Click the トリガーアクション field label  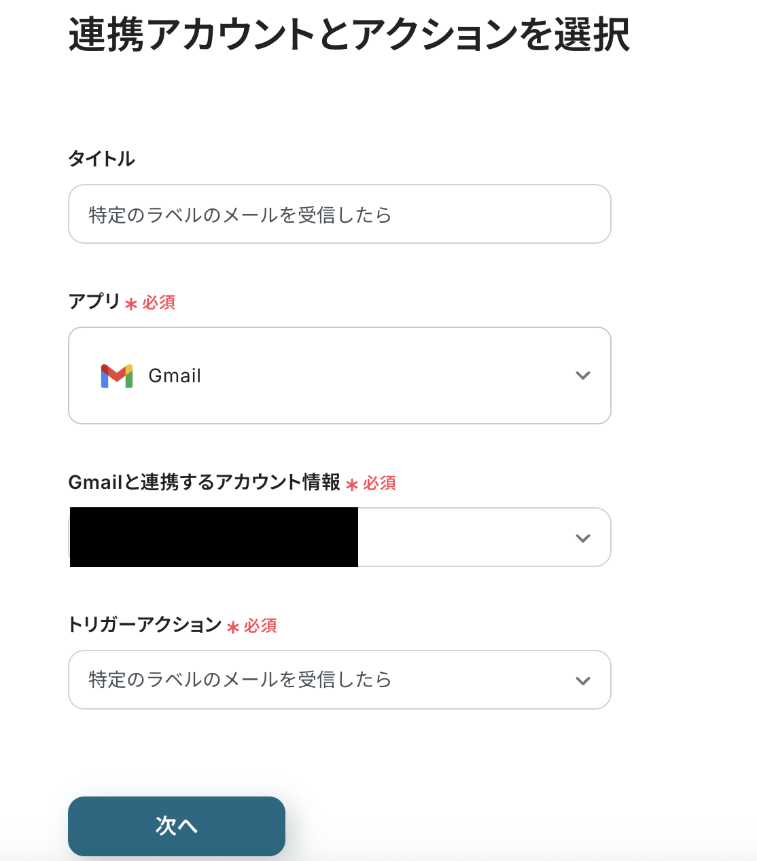coord(145,625)
